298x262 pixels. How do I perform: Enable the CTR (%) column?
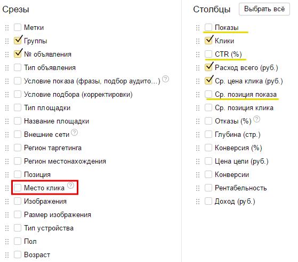[208, 54]
